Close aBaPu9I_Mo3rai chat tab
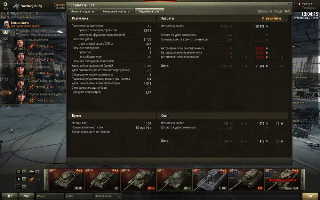 [120, 196]
